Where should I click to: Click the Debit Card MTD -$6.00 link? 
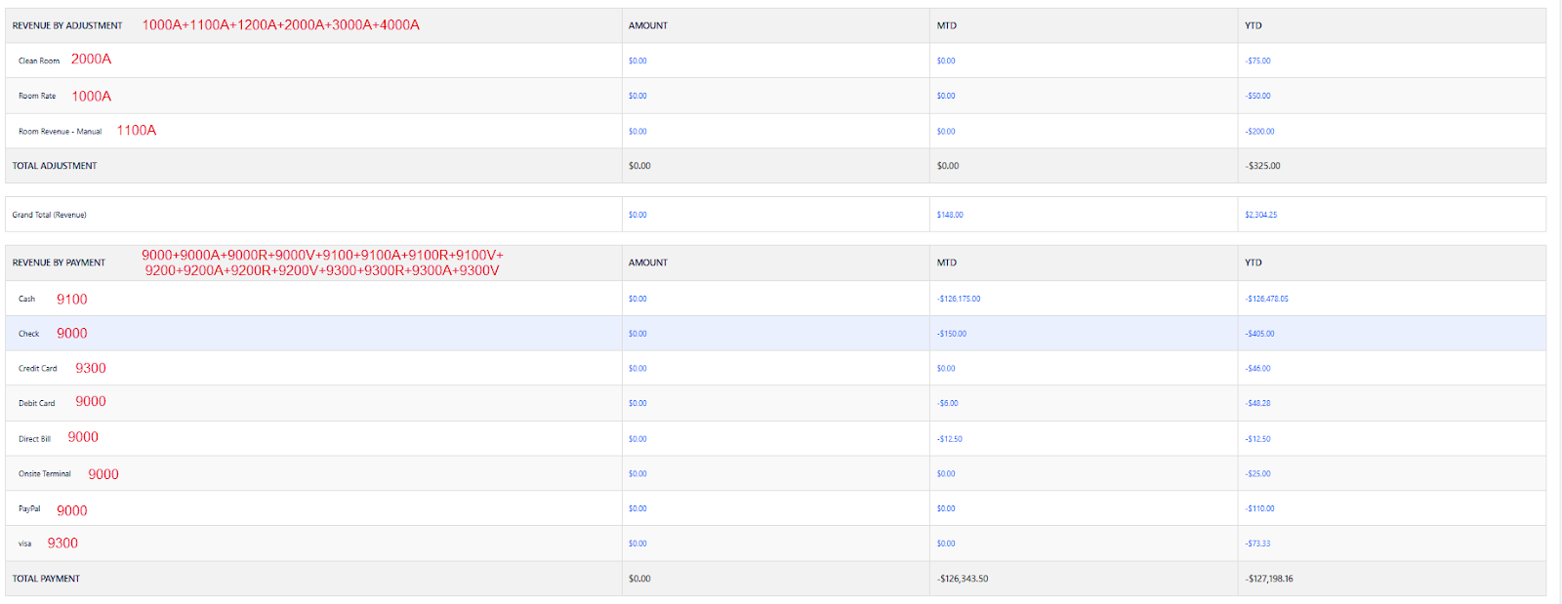[947, 403]
